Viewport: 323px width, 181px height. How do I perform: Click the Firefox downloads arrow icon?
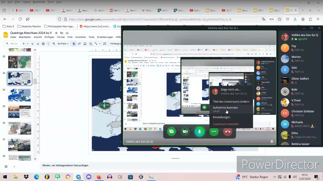pyautogui.click(x=295, y=19)
